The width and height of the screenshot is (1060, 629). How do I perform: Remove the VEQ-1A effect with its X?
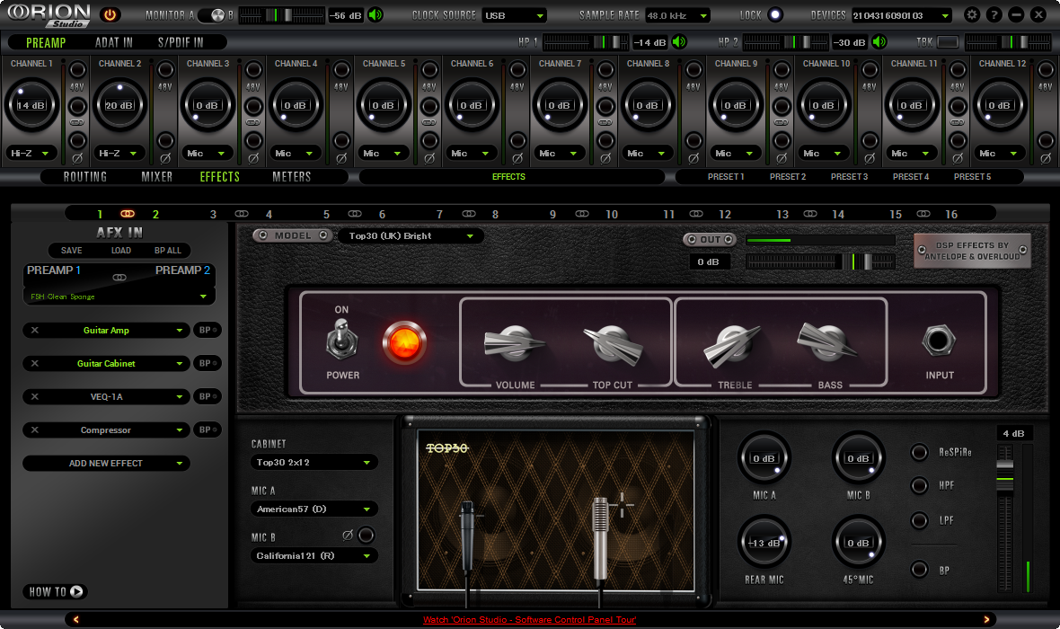pos(34,396)
